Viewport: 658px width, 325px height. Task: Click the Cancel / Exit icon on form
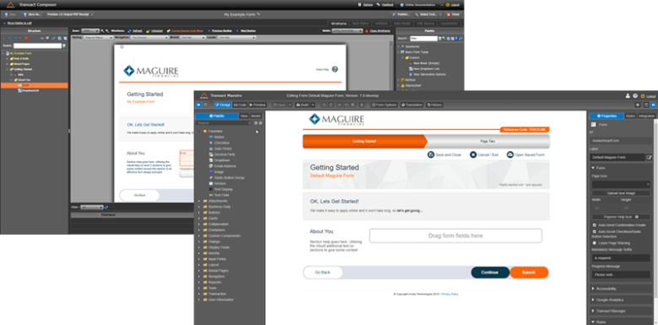(x=473, y=155)
